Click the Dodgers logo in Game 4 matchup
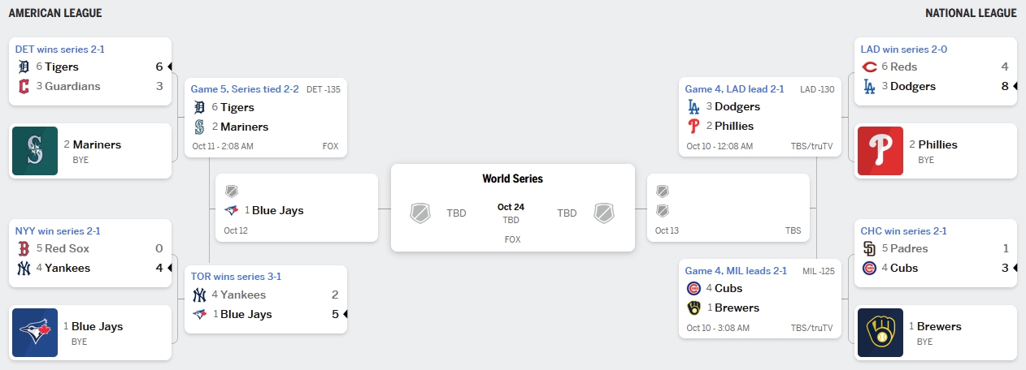 tap(693, 106)
